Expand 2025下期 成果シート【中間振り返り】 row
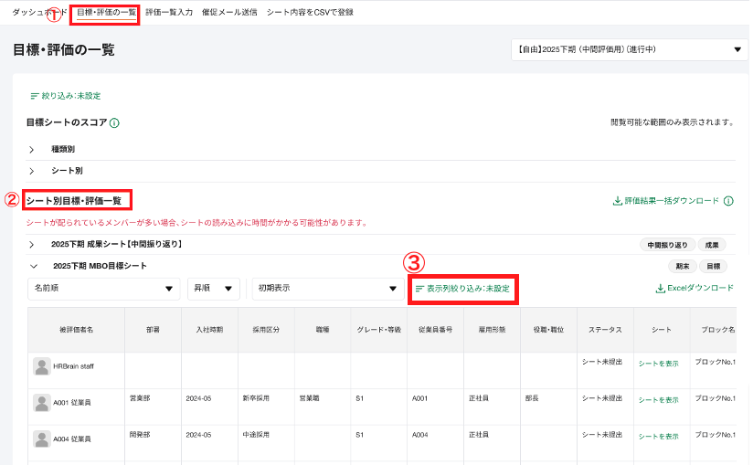 click(32, 244)
